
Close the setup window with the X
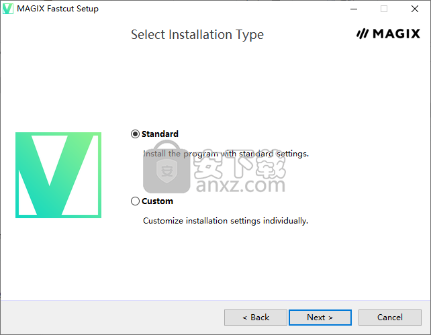415,9
